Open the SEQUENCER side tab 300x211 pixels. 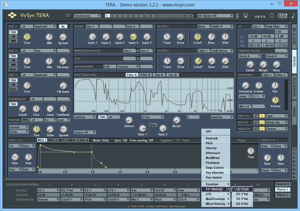click(294, 87)
